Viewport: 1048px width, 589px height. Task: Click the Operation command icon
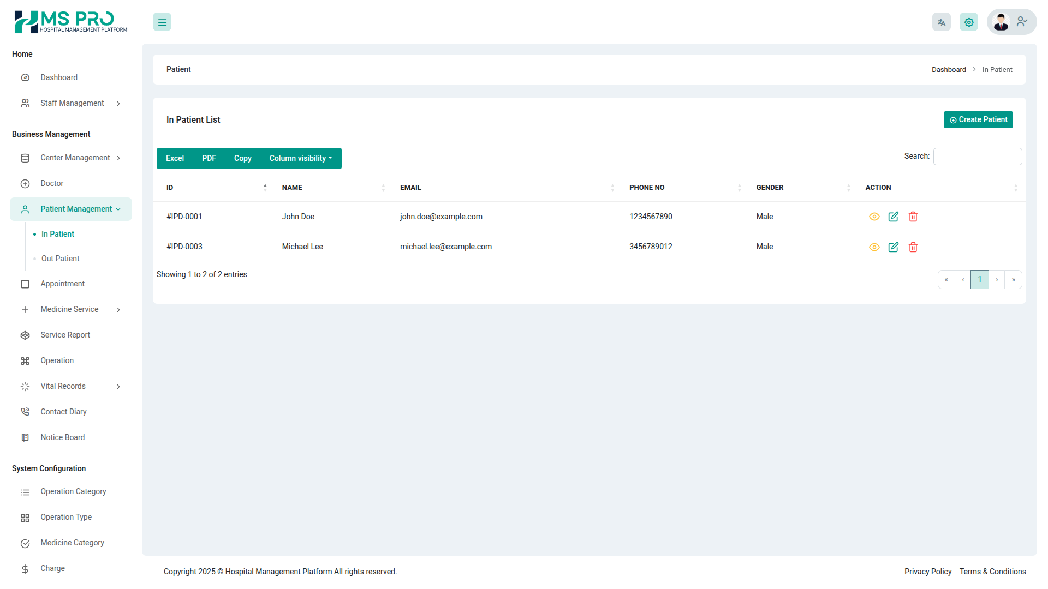click(x=25, y=361)
